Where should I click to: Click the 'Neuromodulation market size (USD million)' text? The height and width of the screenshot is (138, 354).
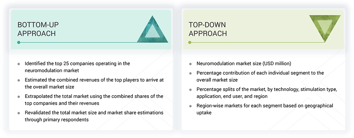[244, 64]
